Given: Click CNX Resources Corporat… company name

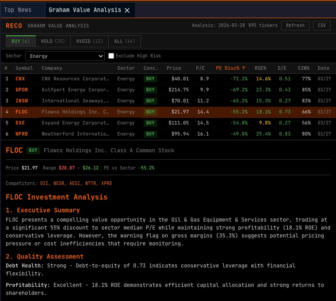Looking at the screenshot, I should point(75,79).
